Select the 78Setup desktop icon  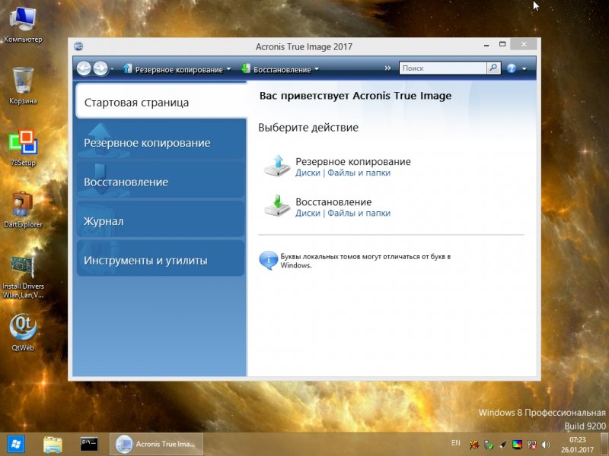[x=23, y=147]
